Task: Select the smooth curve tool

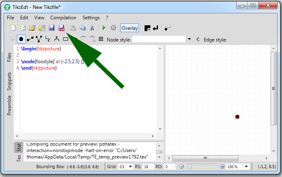Action: pos(48,39)
